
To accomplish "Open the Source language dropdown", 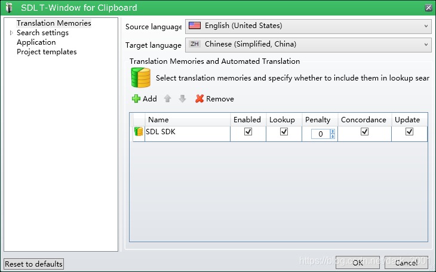I will coord(308,26).
